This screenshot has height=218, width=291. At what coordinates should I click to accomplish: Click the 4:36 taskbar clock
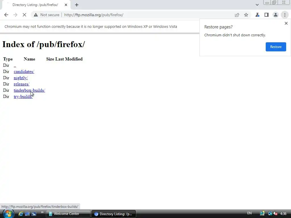283,213
